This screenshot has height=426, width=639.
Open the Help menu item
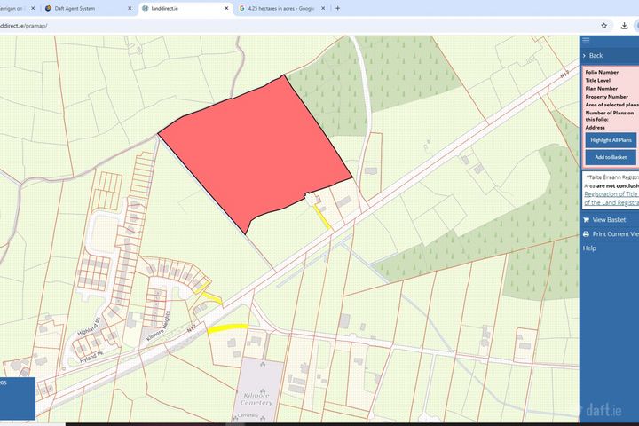589,248
